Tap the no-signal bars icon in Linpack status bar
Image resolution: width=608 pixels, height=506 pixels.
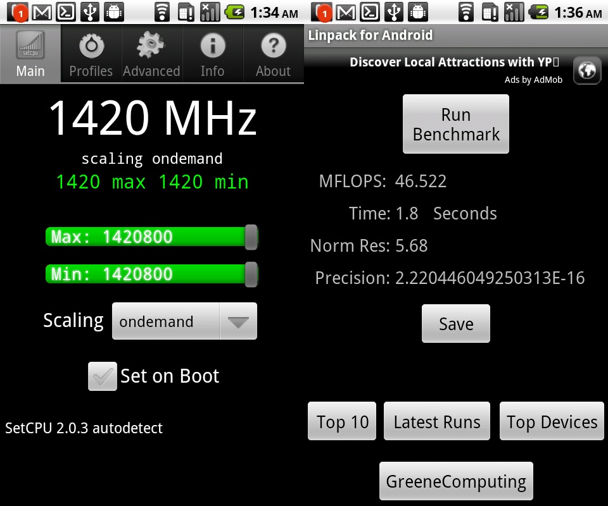click(514, 13)
